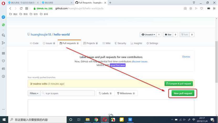Click the New pull request button
The height and width of the screenshot is (123, 218).
coord(183,93)
